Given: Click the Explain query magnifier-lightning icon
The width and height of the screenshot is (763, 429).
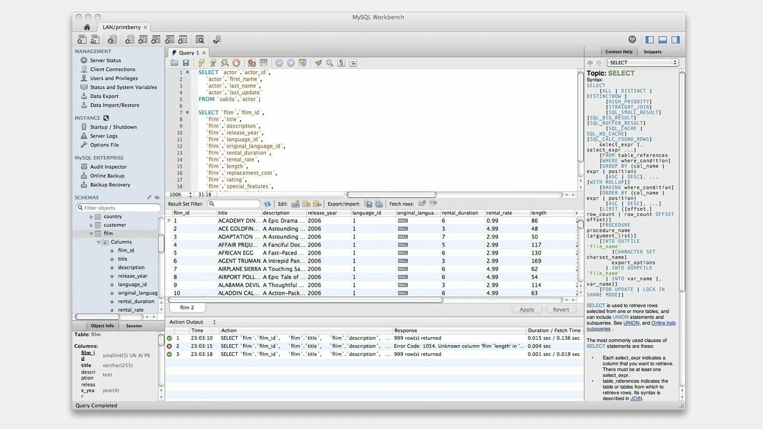Looking at the screenshot, I should coord(224,63).
